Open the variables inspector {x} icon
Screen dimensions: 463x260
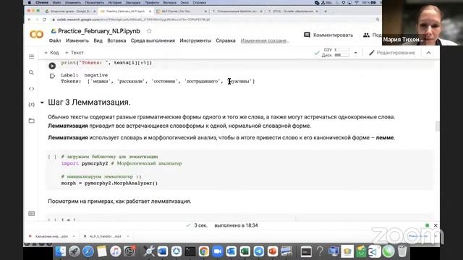tap(31, 105)
